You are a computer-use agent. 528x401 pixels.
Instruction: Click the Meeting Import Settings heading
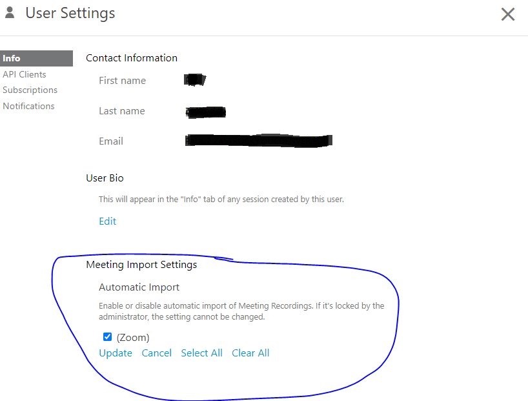pos(141,264)
